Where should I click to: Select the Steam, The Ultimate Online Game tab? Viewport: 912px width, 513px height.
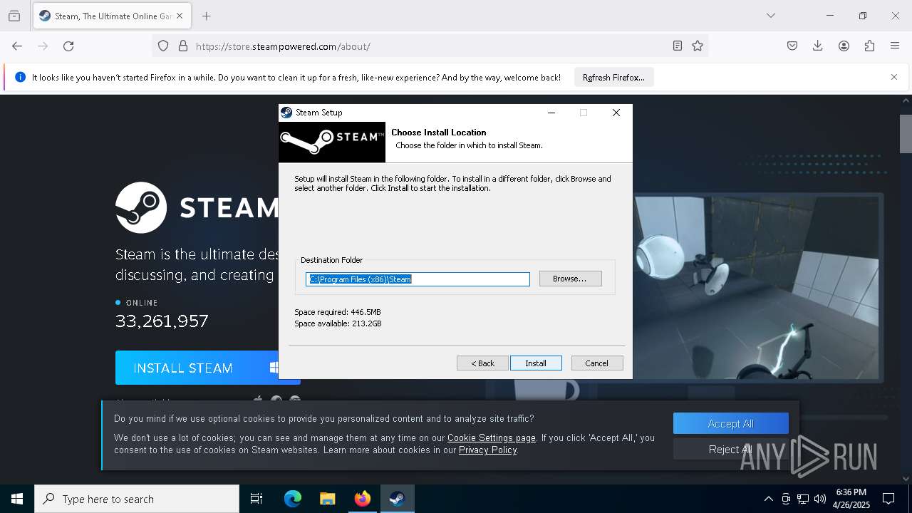click(112, 16)
